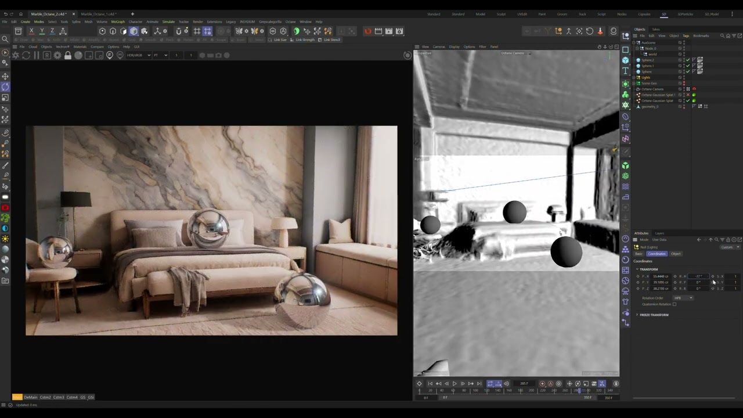Switch to Marble_Octane_1.c4d document tab

tap(98, 14)
